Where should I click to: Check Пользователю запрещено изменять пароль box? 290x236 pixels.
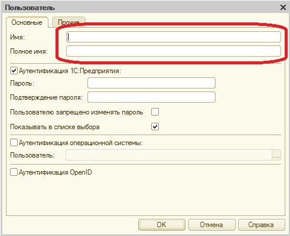coord(155,112)
